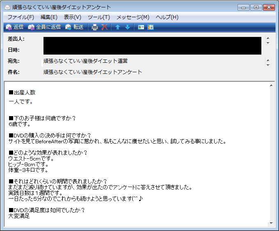279x231 pixels.
Task: Click the heading ■DVDの満足度は如何でしたか？
Action: click(x=47, y=210)
